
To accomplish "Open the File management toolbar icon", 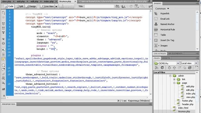I will [117, 6].
